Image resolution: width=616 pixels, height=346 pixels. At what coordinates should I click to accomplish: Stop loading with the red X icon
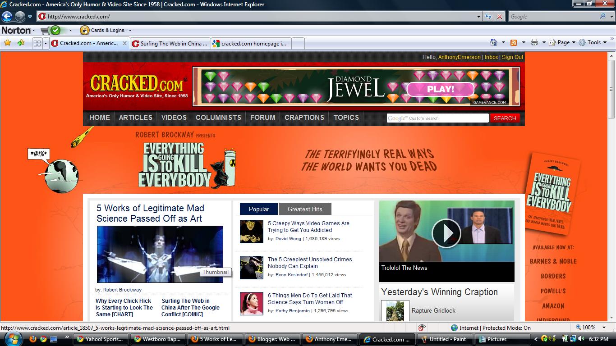(499, 17)
